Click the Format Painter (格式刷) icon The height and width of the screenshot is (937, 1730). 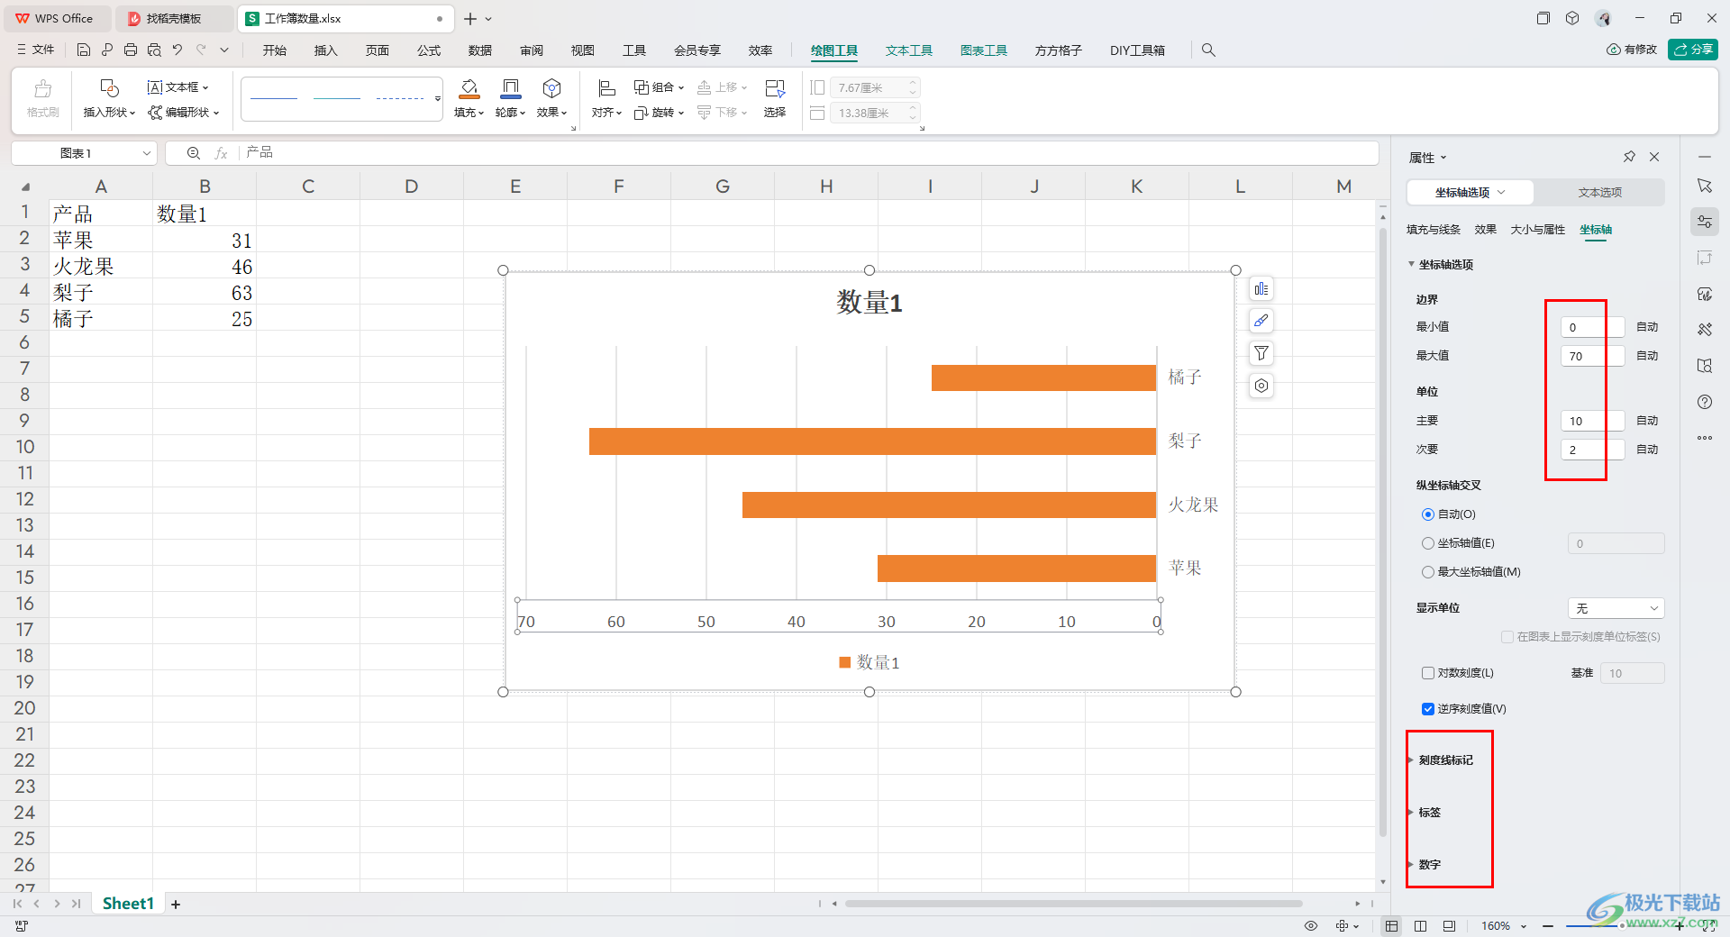click(x=42, y=99)
